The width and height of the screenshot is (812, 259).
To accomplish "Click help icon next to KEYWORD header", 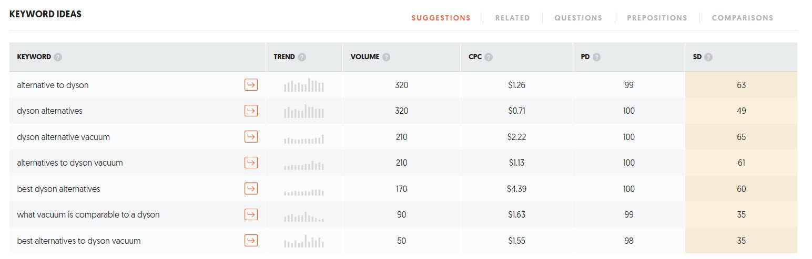I will coord(58,57).
